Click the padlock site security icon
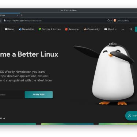This screenshot has height=137, width=137. point(5,20)
